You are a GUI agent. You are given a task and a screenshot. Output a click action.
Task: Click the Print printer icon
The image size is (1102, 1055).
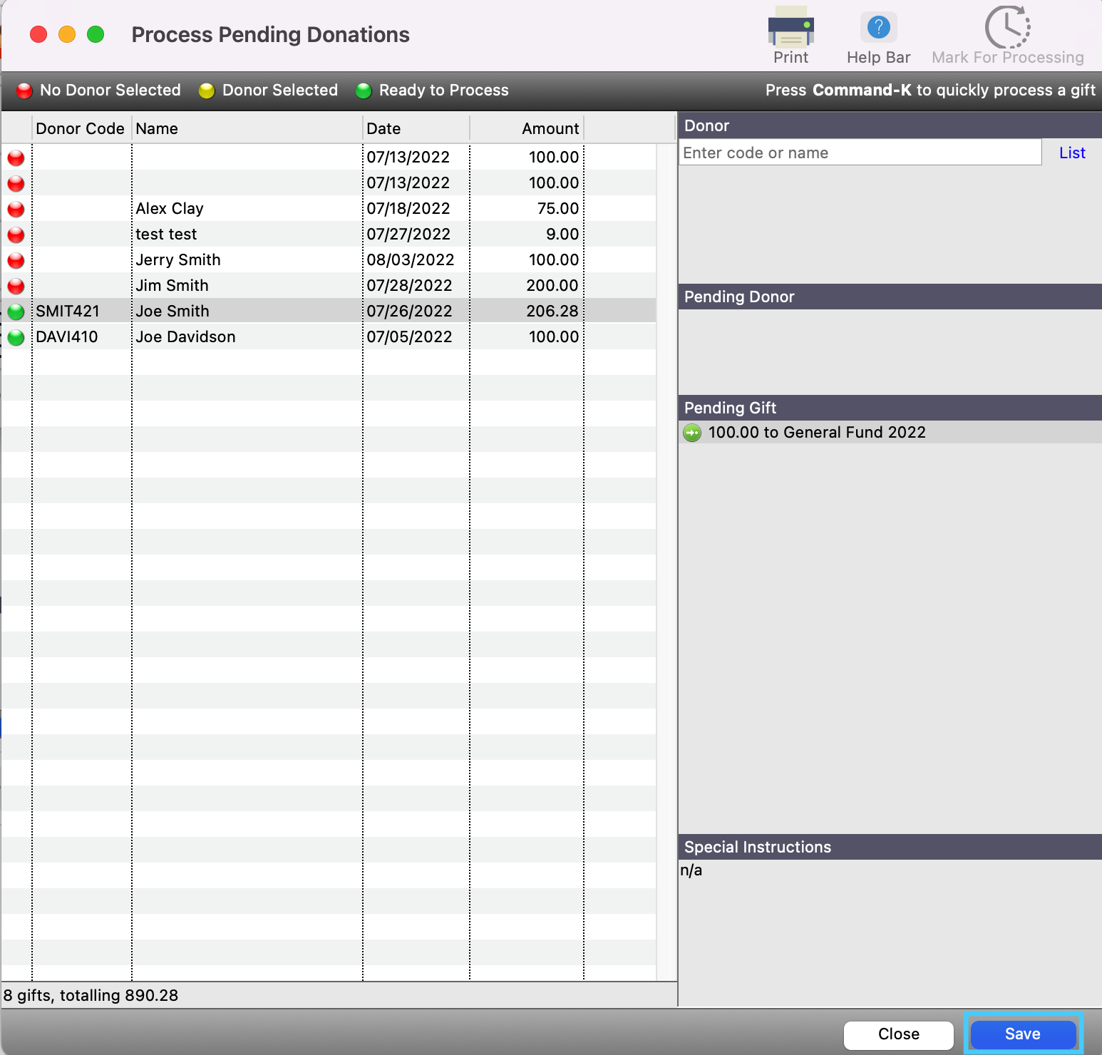pos(791,29)
